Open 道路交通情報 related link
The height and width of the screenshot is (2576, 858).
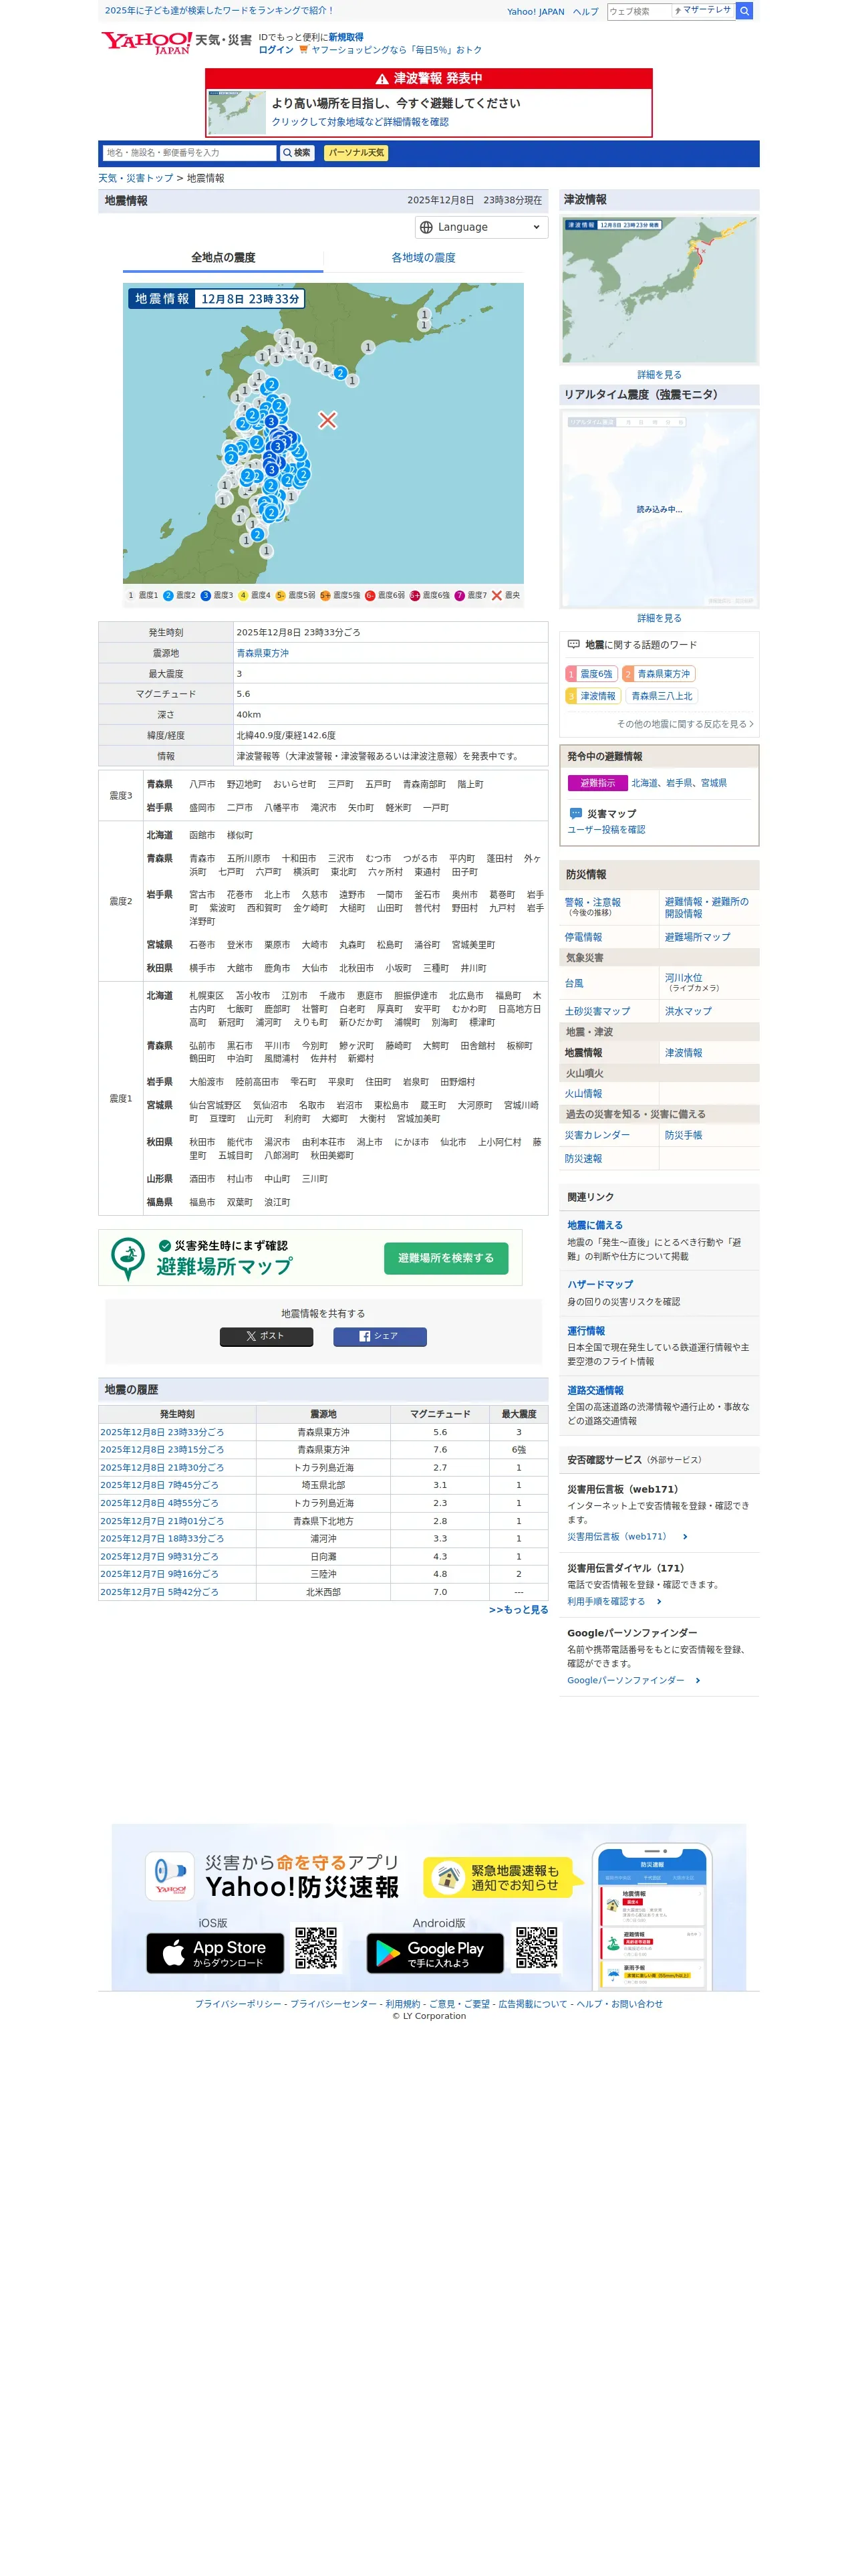[x=595, y=1391]
